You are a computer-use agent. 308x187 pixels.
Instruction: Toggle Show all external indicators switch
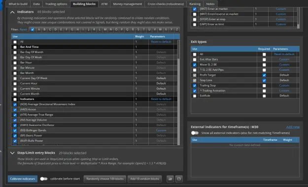(x=195, y=133)
